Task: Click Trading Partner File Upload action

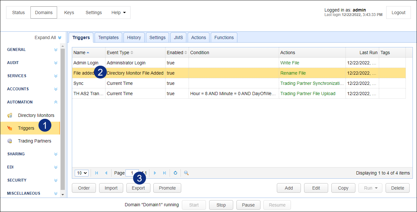Action: tap(308, 94)
